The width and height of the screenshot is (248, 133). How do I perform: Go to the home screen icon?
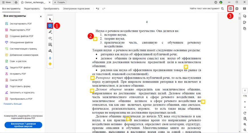click(x=16, y=2)
